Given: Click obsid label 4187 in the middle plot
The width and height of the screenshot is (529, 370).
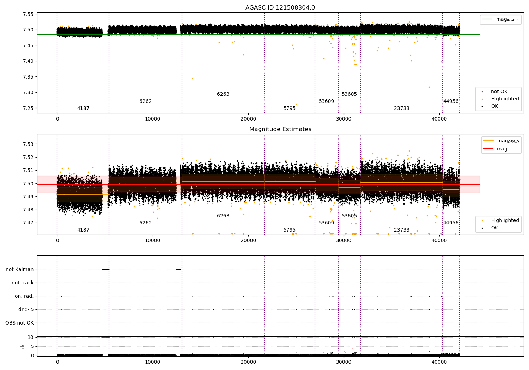Looking at the screenshot, I should click(x=83, y=230).
